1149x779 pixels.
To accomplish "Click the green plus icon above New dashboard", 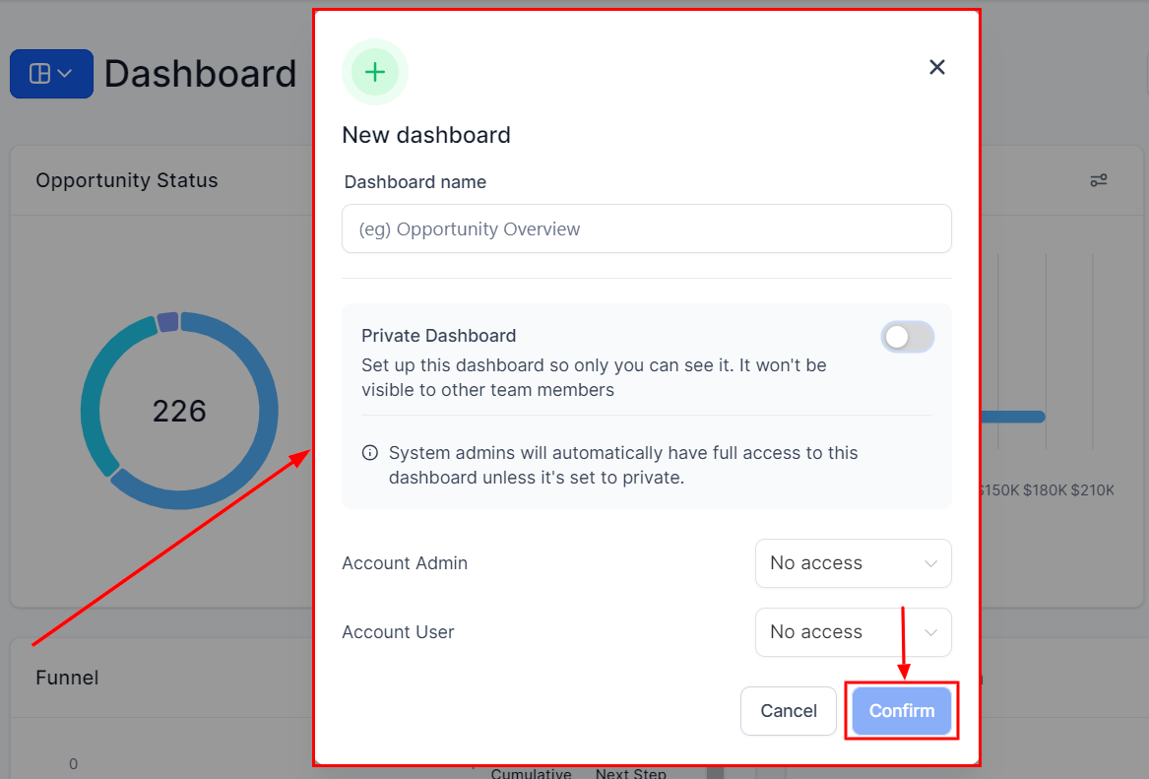I will [375, 71].
